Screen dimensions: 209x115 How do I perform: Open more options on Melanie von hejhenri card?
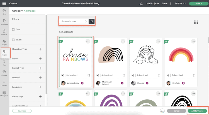(x=123, y=41)
